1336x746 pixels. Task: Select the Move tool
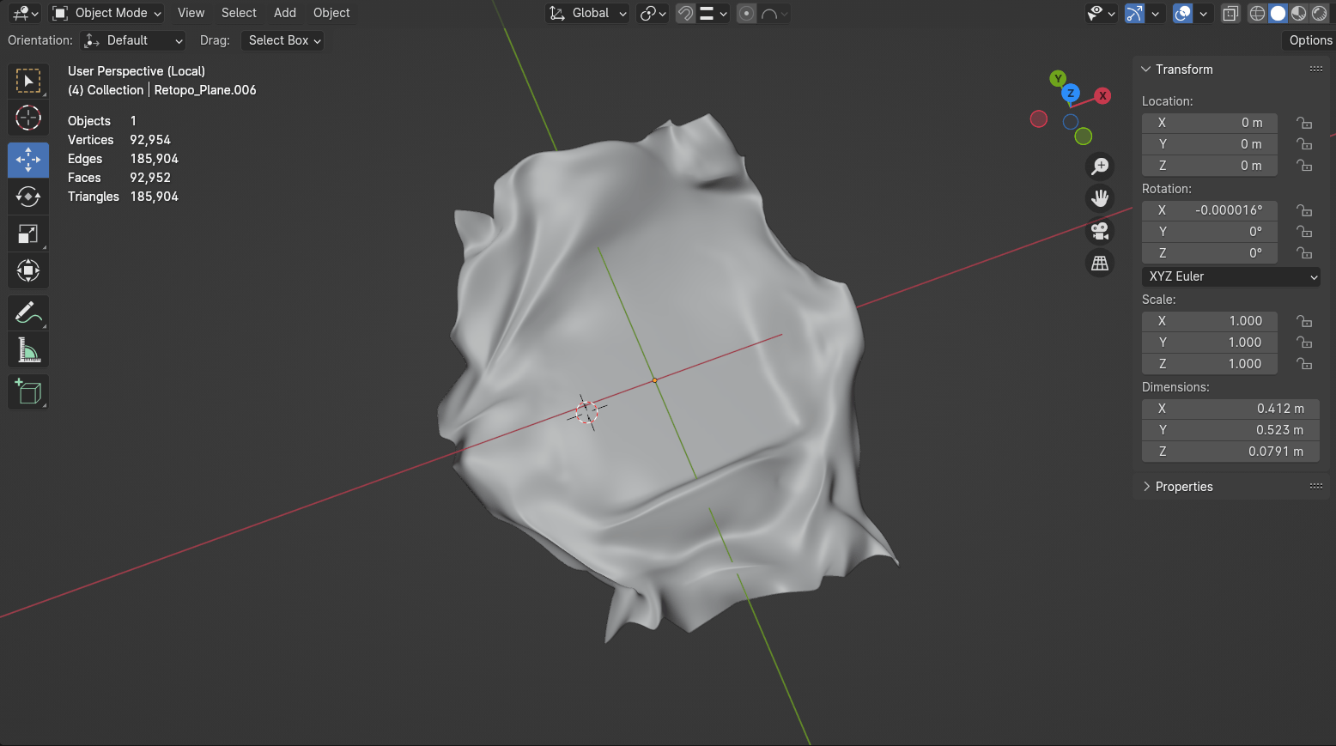pyautogui.click(x=28, y=159)
